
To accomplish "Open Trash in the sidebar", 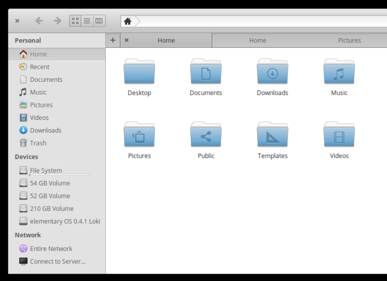I will pos(57,143).
